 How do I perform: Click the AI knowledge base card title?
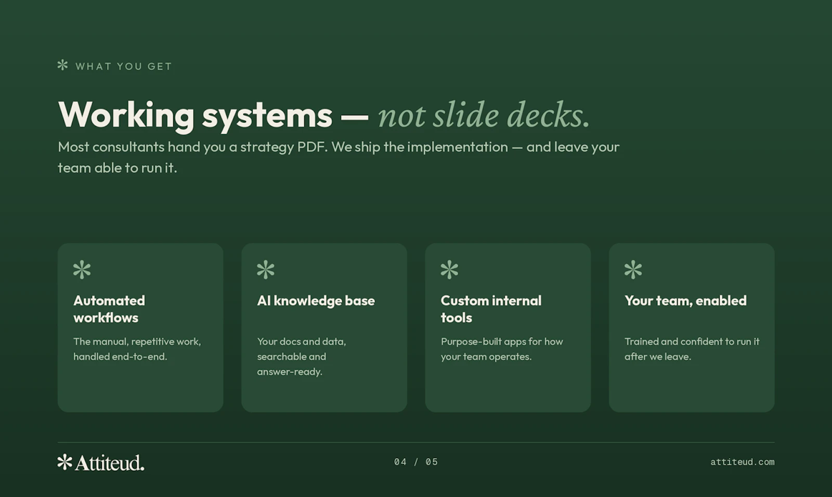(316, 301)
